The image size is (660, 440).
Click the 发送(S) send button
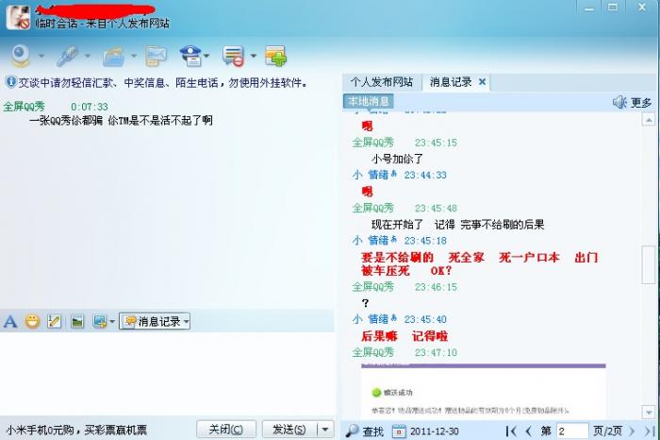pos(289,430)
